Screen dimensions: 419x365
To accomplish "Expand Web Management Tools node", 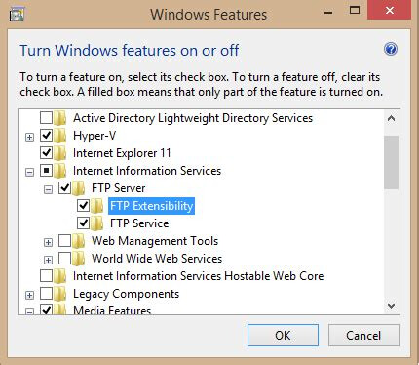I will pos(48,242).
